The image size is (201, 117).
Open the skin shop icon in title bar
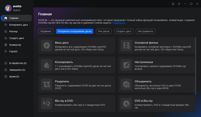click(173, 4)
